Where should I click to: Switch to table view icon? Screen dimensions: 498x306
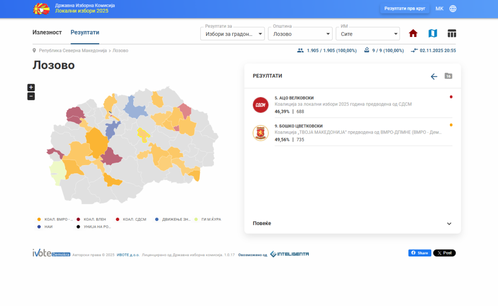[x=452, y=34]
